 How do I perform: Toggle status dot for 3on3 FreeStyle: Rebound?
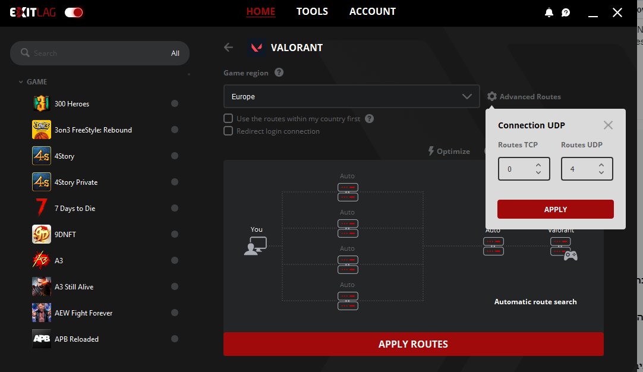pyautogui.click(x=175, y=130)
